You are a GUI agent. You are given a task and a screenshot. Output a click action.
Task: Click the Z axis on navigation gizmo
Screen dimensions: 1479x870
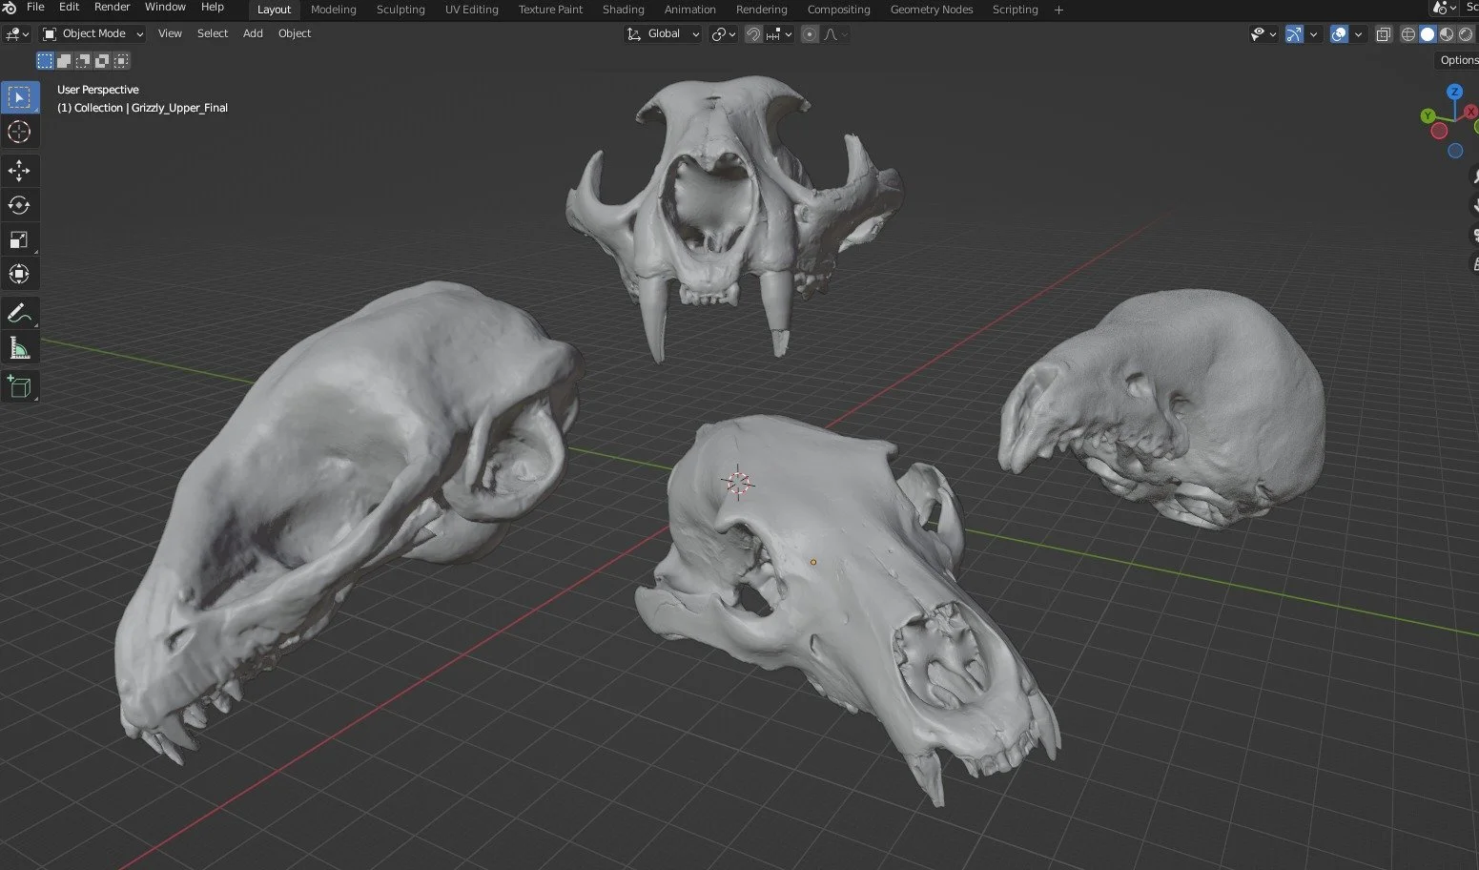pos(1454,92)
